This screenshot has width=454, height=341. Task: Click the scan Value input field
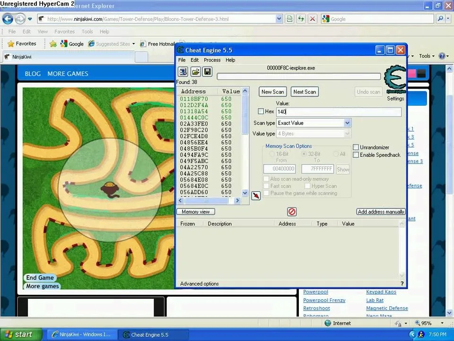tap(339, 112)
